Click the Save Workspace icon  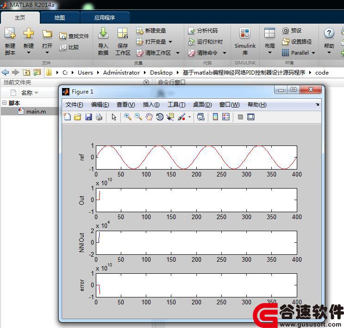[122, 33]
